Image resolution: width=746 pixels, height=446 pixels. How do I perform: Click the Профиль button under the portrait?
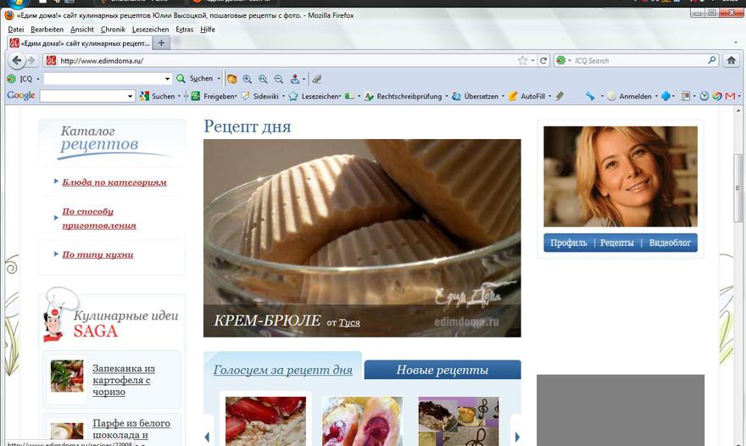pyautogui.click(x=568, y=243)
